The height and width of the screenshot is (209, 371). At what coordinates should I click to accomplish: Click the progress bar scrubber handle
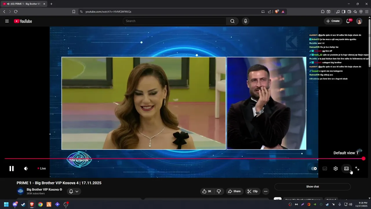363,158
